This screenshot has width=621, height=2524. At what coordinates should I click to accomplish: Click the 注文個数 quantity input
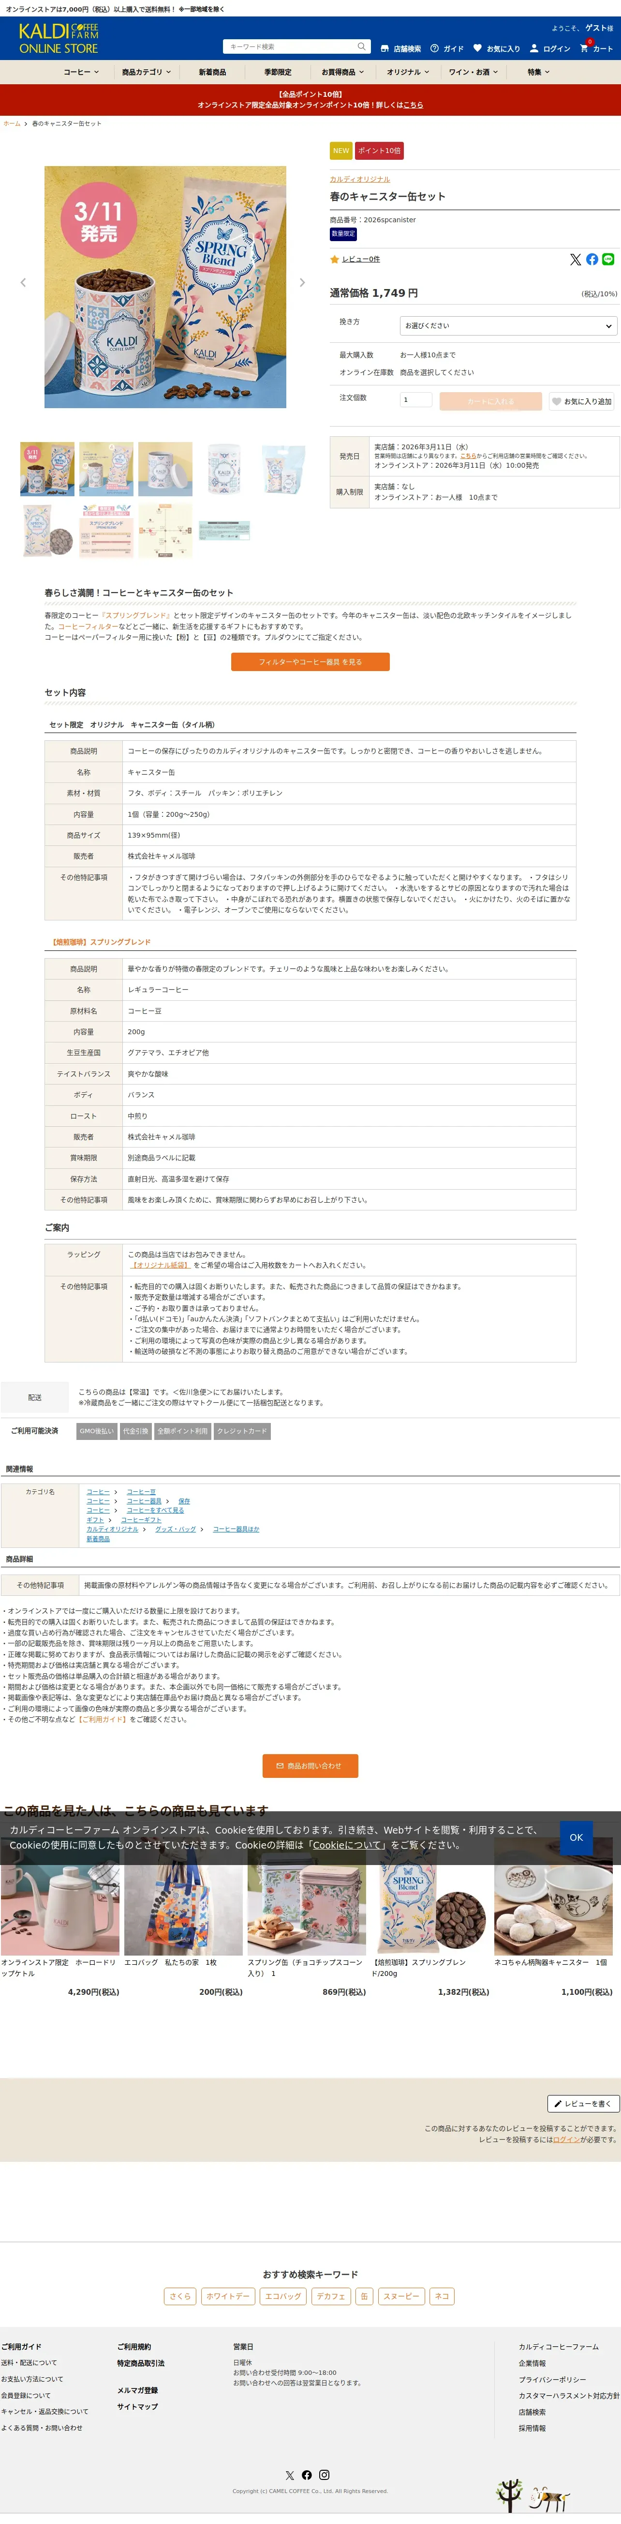415,400
